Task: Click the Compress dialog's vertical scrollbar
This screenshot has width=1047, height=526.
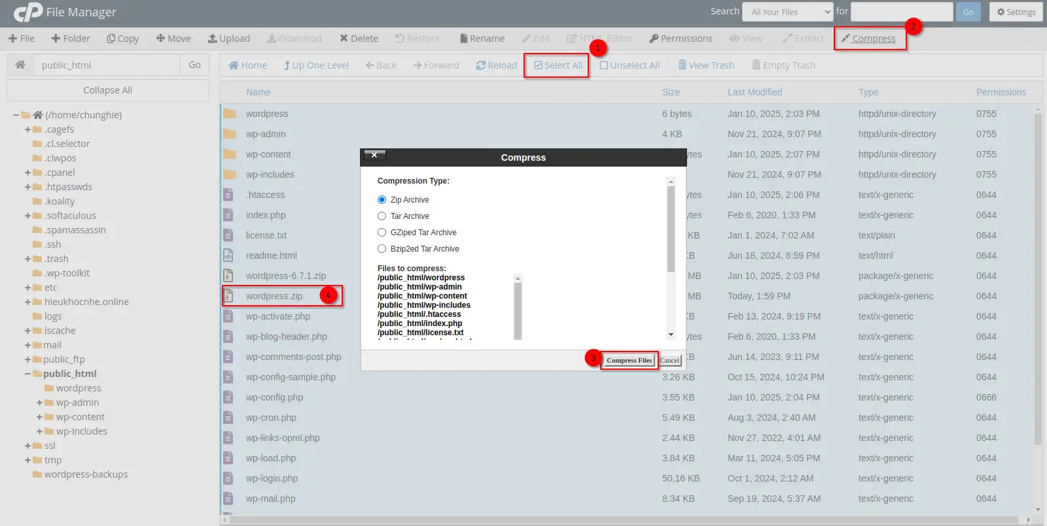Action: 671,229
